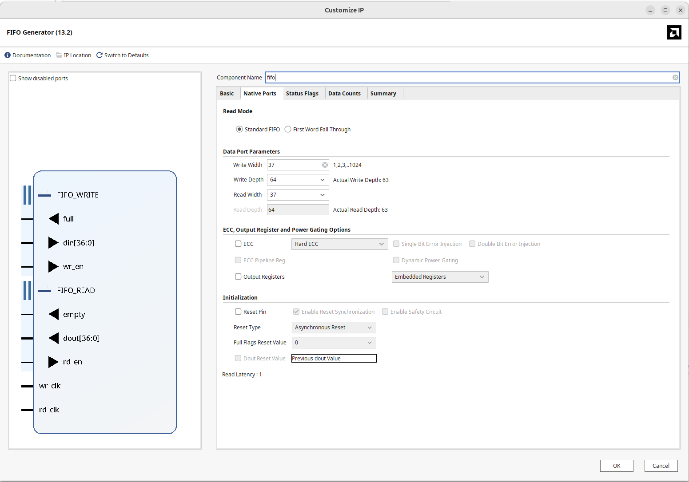Click the Documentation info icon
Viewport: 689px width, 482px height.
point(8,55)
